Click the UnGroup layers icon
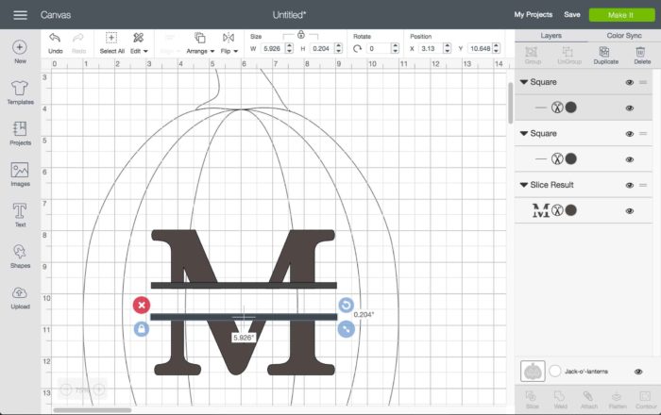This screenshot has width=661, height=415. [568, 55]
